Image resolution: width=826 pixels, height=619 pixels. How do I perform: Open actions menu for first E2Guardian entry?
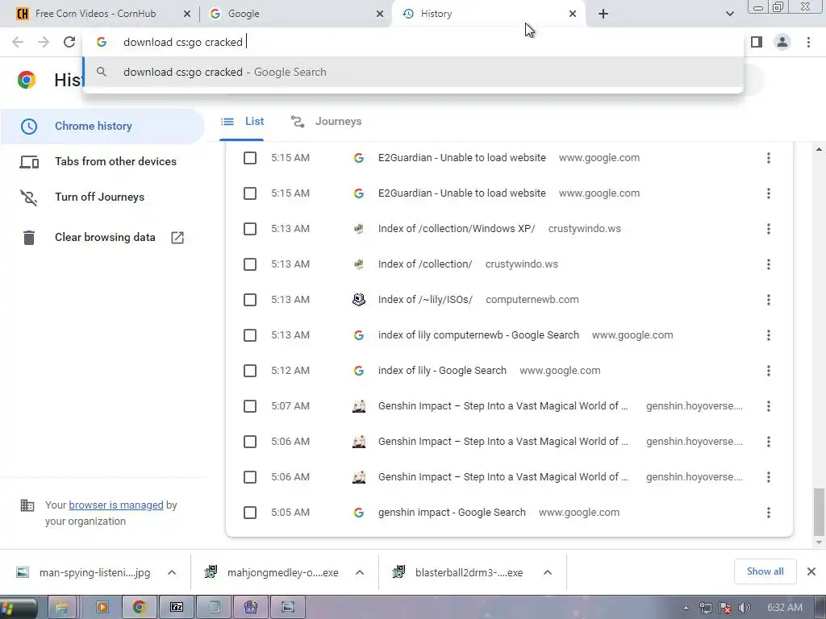[x=769, y=158]
